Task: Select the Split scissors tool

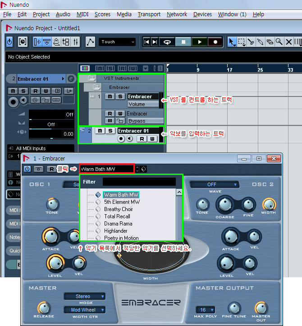Action: pyautogui.click(x=251, y=42)
